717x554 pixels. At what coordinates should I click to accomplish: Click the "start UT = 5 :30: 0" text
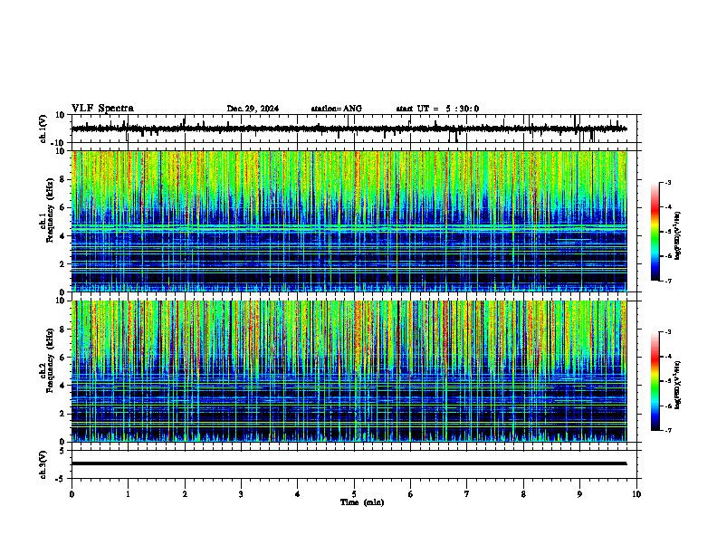pos(437,109)
